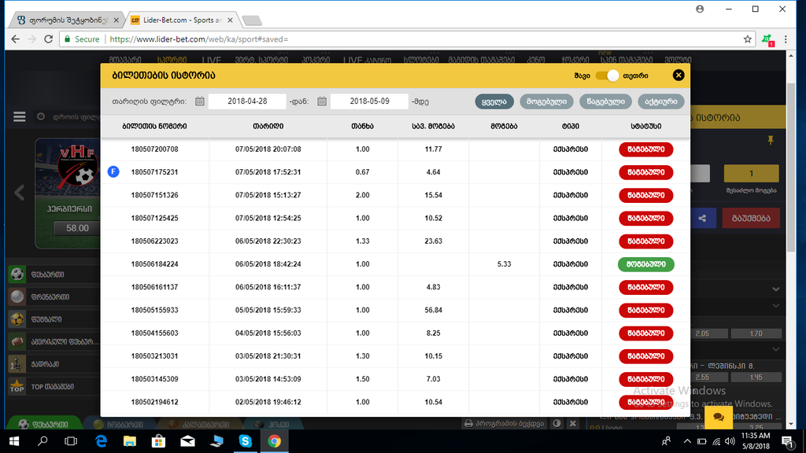The height and width of the screenshot is (453, 806).
Task: Open ticket number 180502194612
Action: point(155,402)
